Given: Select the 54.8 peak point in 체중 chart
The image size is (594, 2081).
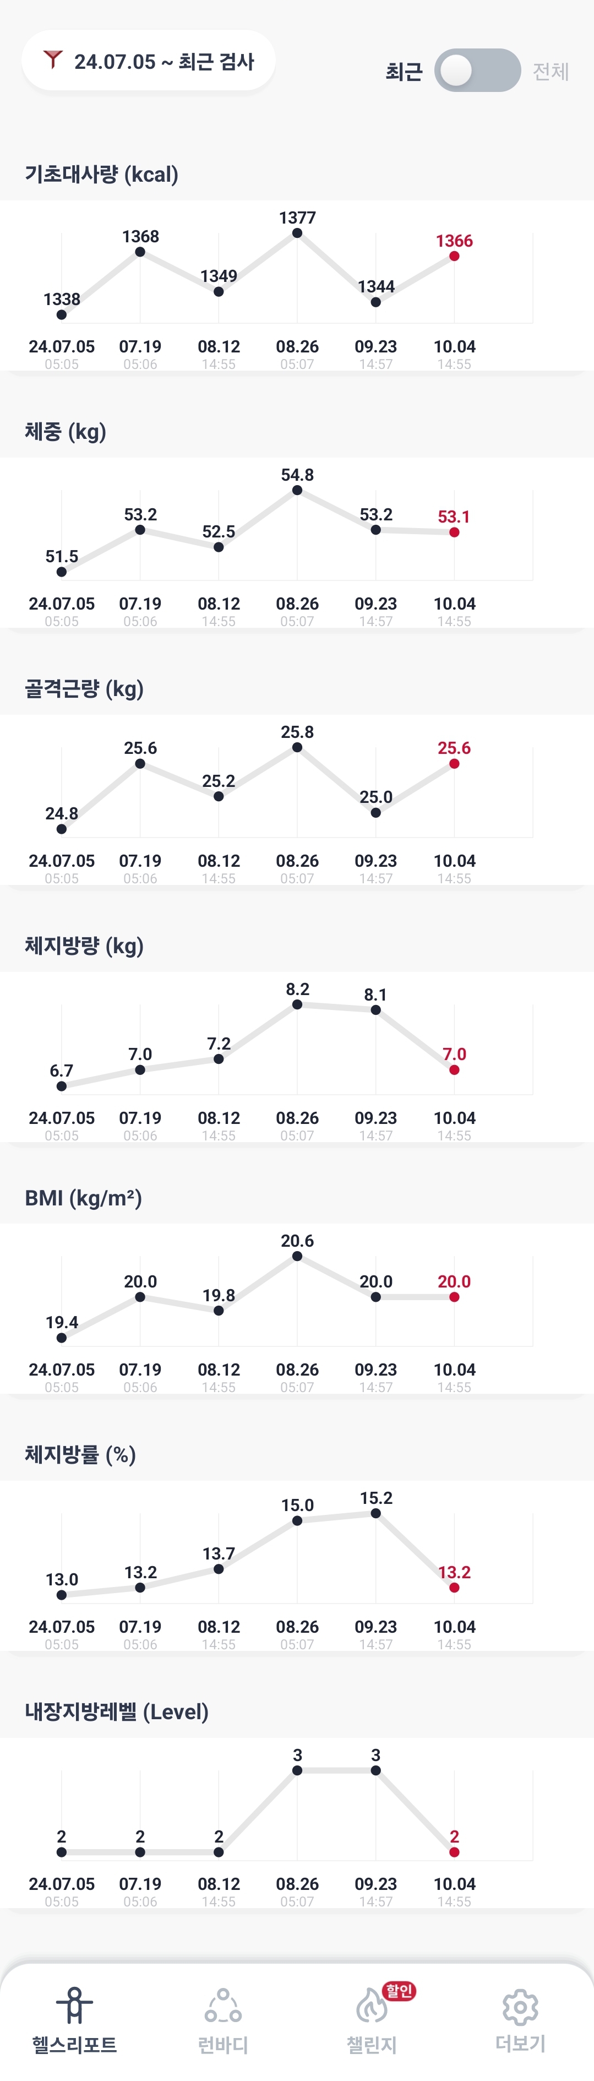Looking at the screenshot, I should tap(297, 490).
